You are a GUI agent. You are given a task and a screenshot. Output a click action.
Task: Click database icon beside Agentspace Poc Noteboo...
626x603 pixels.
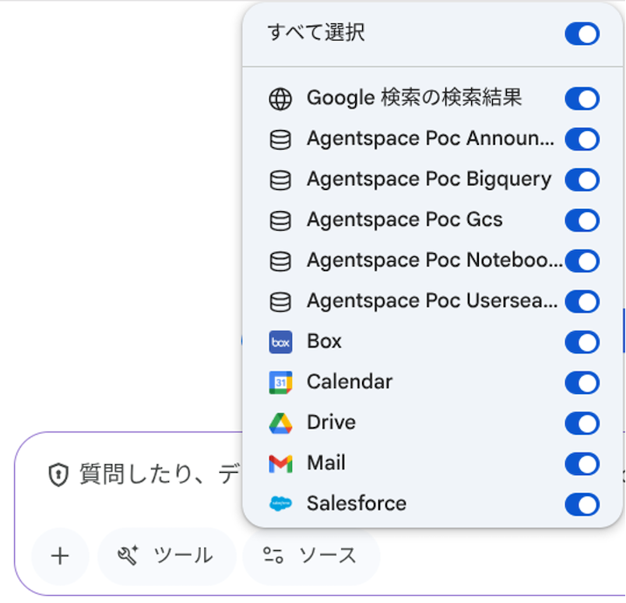[280, 261]
